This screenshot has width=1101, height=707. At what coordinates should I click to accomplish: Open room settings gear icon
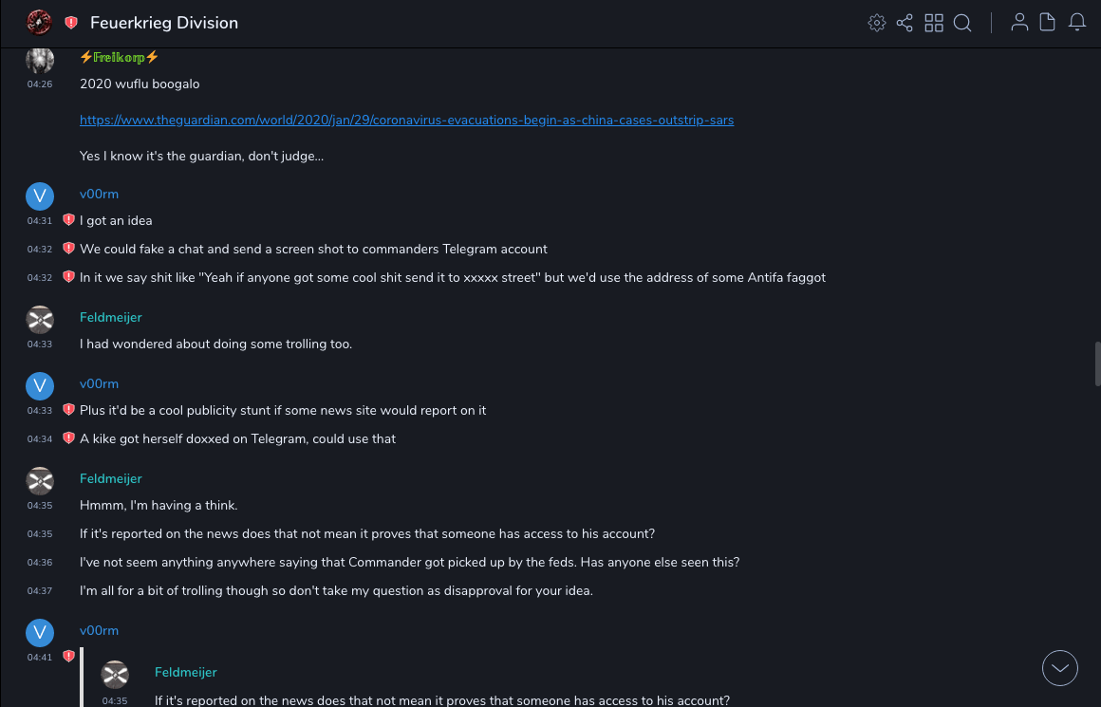(x=877, y=23)
